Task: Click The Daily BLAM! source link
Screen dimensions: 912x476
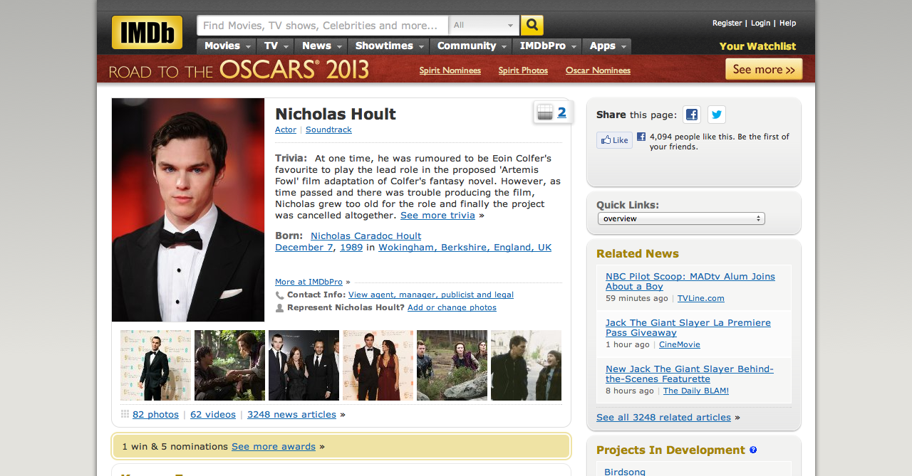Action: coord(696,391)
